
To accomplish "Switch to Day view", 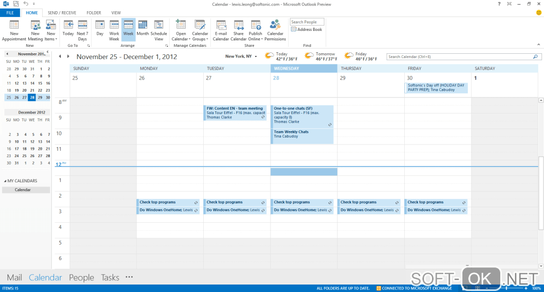I will pos(100,28).
